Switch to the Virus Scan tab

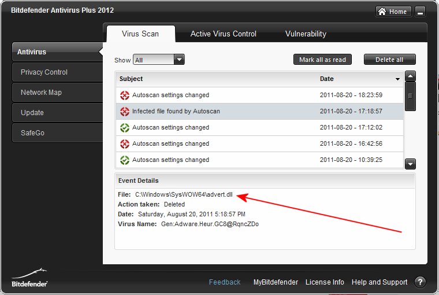pyautogui.click(x=140, y=34)
